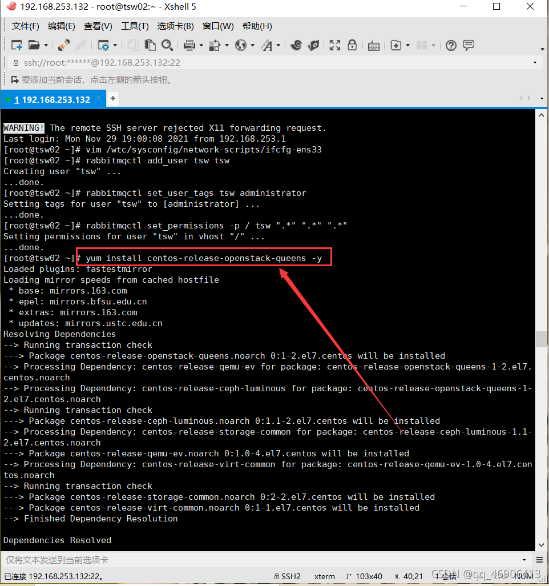The image size is (549, 586).
Task: Create a new session via toolbar icon
Action: click(x=17, y=45)
